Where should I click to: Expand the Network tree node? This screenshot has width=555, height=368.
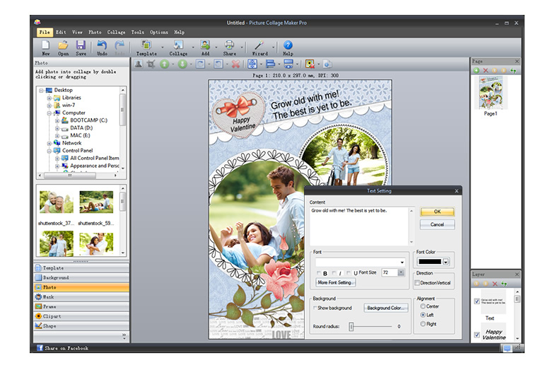tap(49, 144)
